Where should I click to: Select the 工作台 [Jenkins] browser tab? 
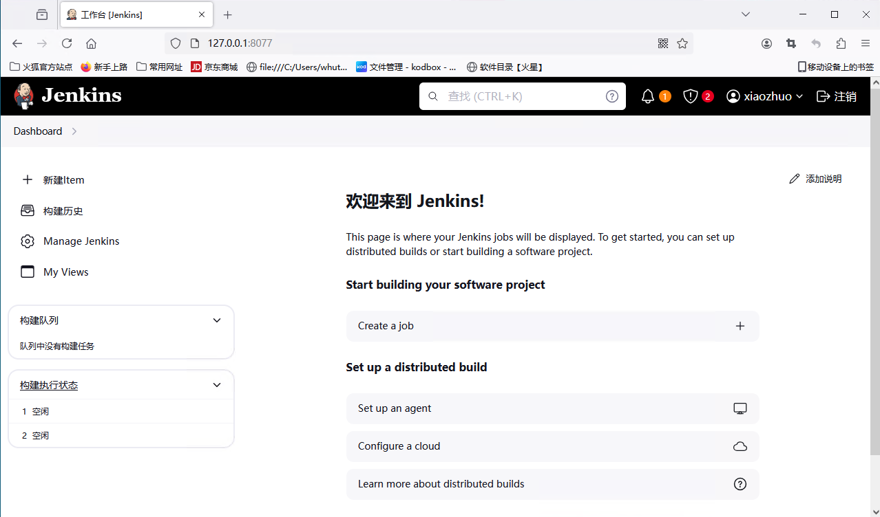[136, 14]
